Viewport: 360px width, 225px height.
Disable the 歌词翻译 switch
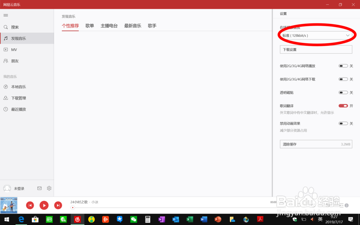tap(343, 106)
